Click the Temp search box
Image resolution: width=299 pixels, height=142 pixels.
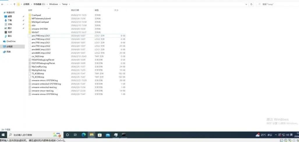pyautogui.click(x=278, y=4)
